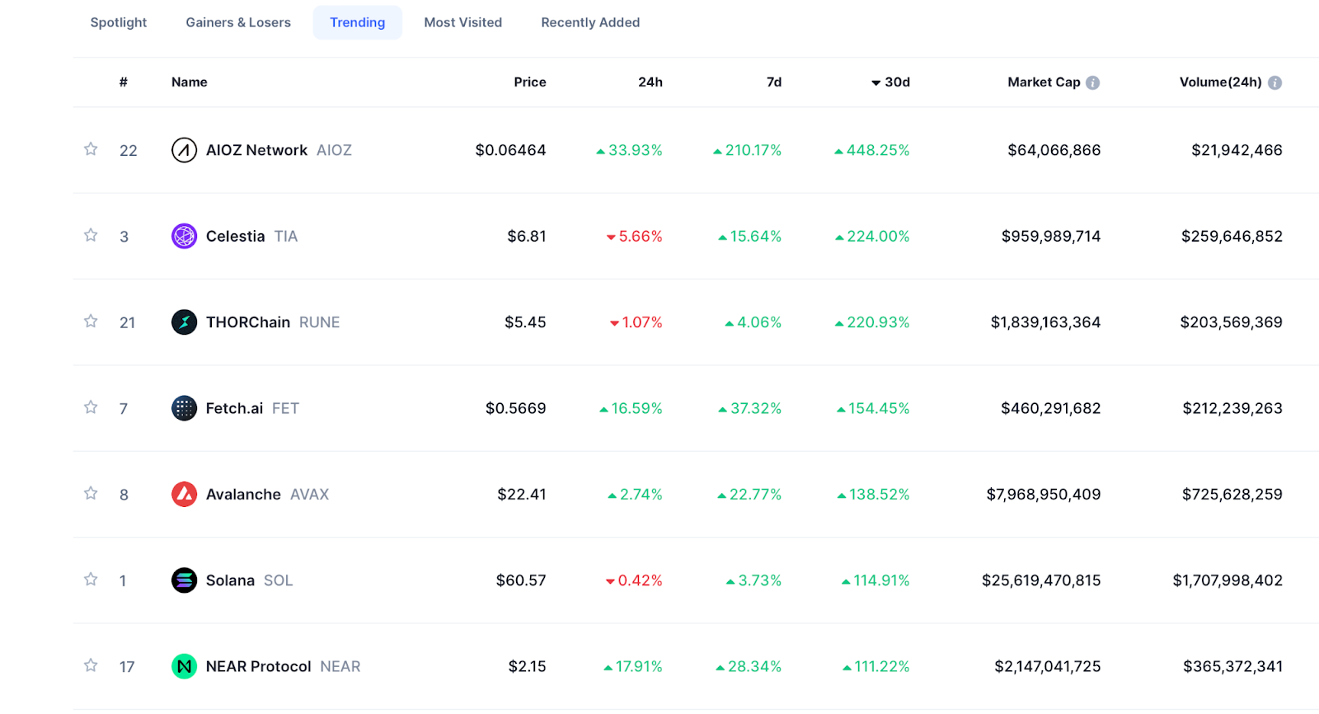The width and height of the screenshot is (1319, 714).
Task: Add Celestia to watchlist star
Action: coord(91,235)
